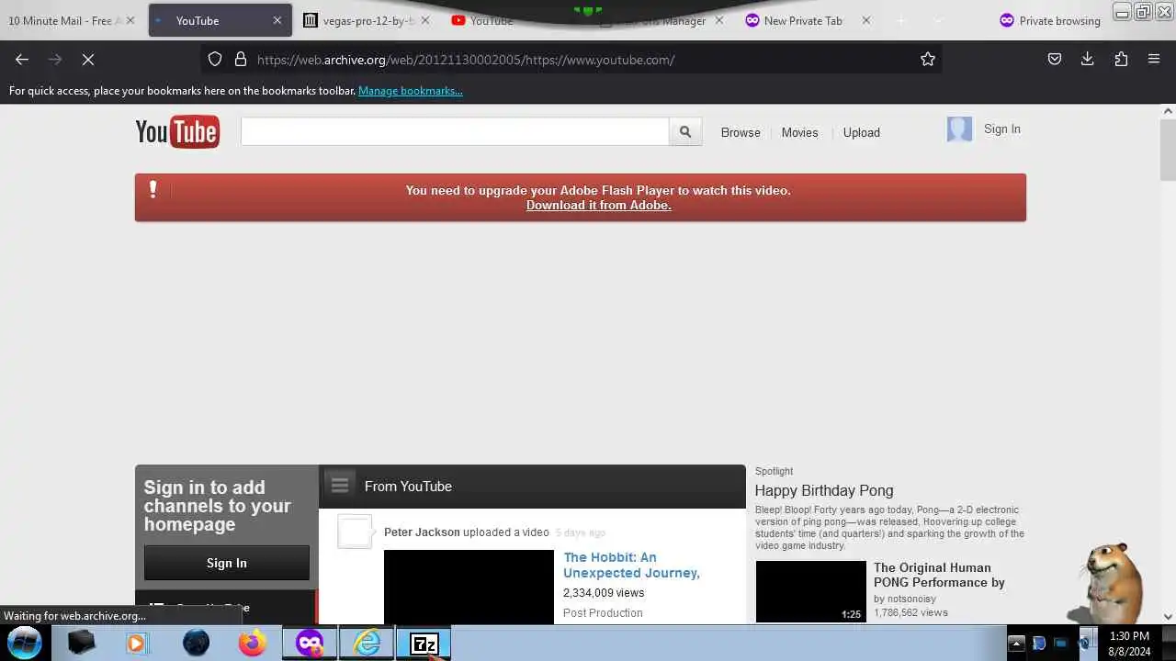Viewport: 1176px width, 661px height.
Task: Open the Movies link in YouTube header
Action: [799, 132]
